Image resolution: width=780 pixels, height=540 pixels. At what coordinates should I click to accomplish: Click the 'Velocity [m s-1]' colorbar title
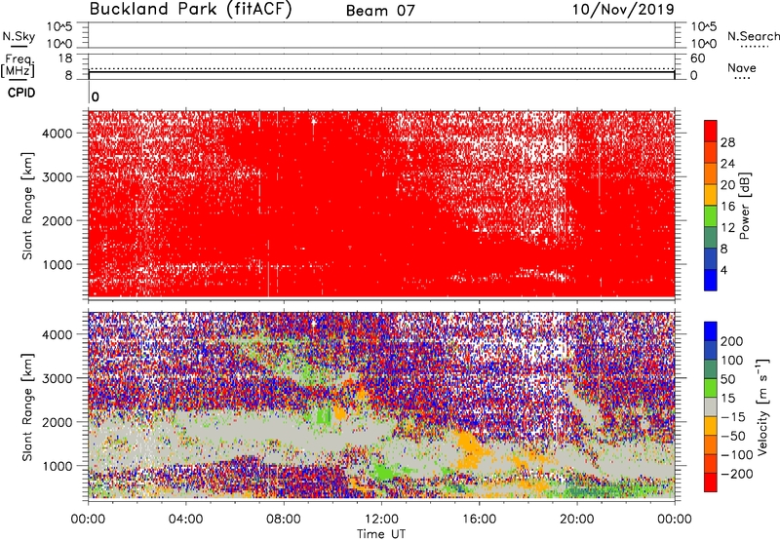click(761, 406)
